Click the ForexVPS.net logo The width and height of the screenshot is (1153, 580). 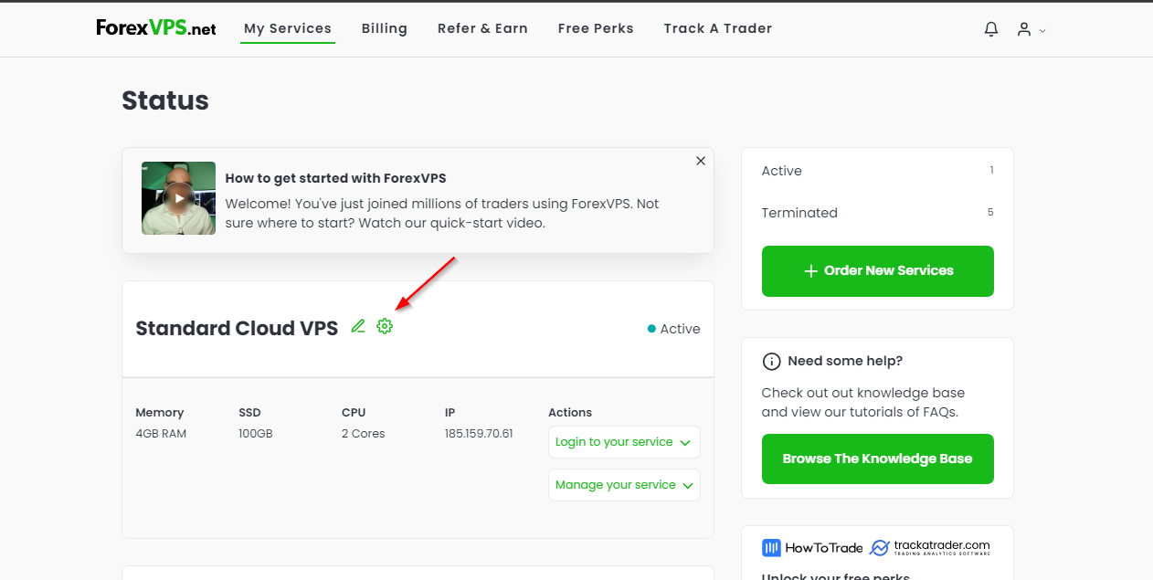(x=156, y=28)
